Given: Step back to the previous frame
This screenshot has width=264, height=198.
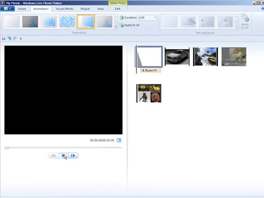Looking at the screenshot, I should click(x=53, y=156).
